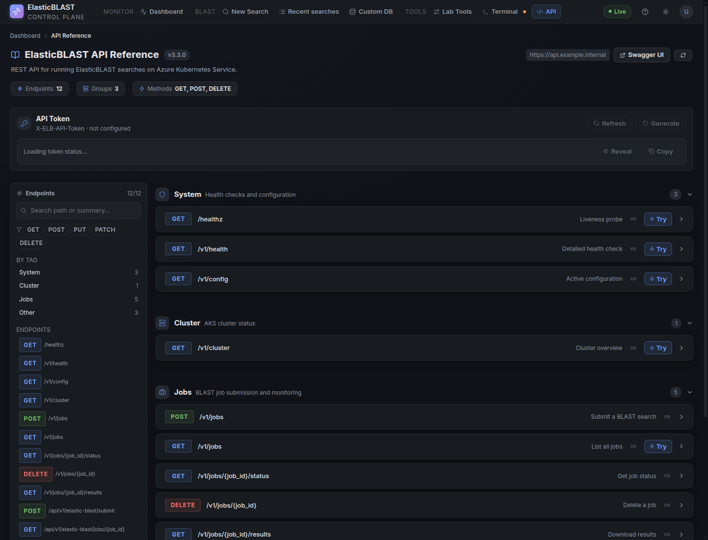Toggle the POST method filter chip
Image resolution: width=708 pixels, height=540 pixels.
pyautogui.click(x=57, y=230)
